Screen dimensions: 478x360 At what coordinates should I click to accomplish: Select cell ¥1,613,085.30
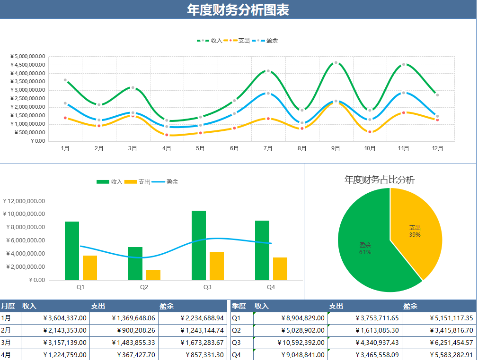pyautogui.click(x=365, y=331)
